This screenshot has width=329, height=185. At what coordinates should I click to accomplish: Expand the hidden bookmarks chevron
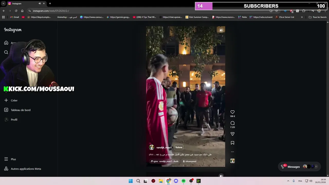tap(302, 17)
